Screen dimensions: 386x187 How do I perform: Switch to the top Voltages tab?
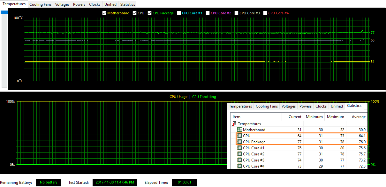pos(62,4)
